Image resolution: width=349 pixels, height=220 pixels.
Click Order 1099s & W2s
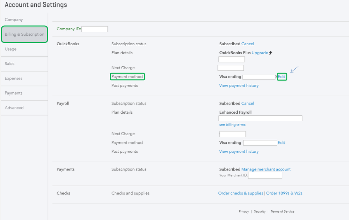pyautogui.click(x=284, y=193)
